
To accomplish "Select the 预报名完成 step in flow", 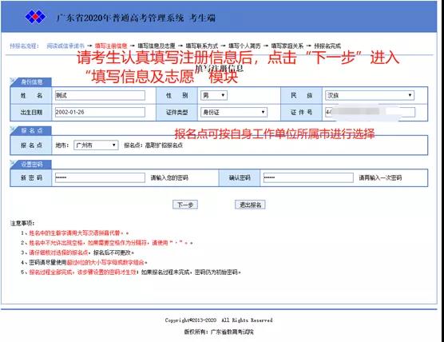I will pyautogui.click(x=327, y=46).
